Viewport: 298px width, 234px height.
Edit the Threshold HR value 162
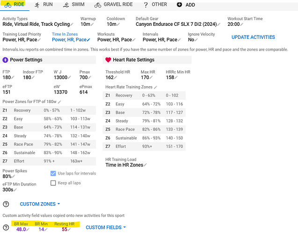pyautogui.click(x=110, y=78)
